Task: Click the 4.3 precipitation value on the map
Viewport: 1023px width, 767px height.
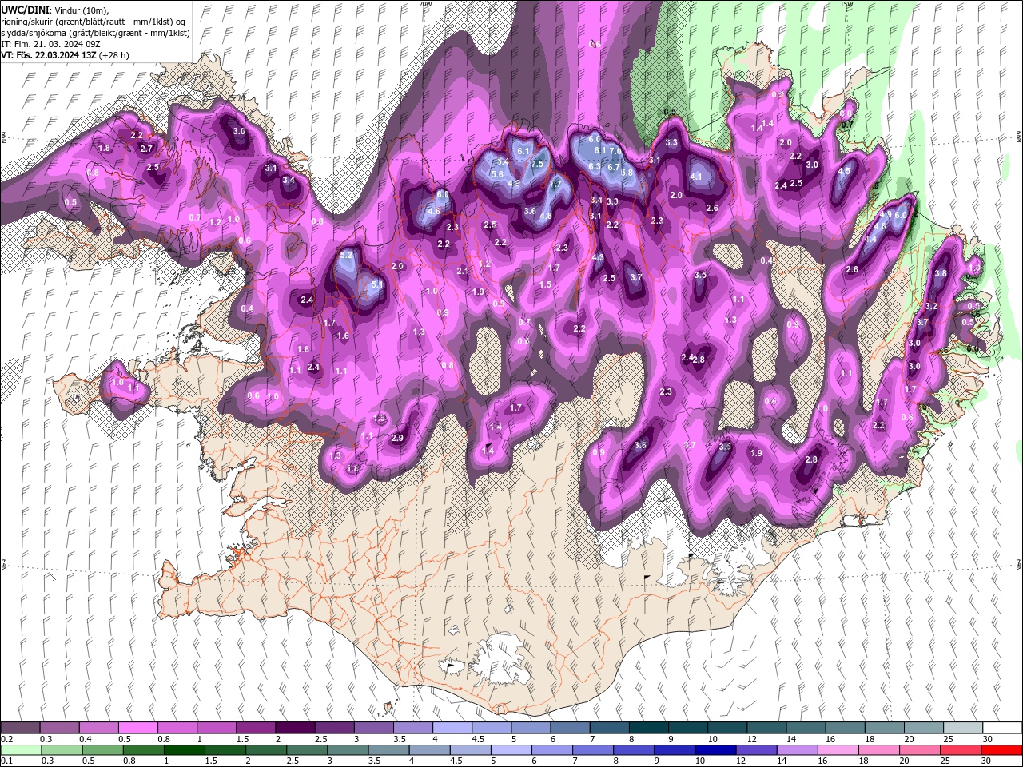Action: [598, 257]
